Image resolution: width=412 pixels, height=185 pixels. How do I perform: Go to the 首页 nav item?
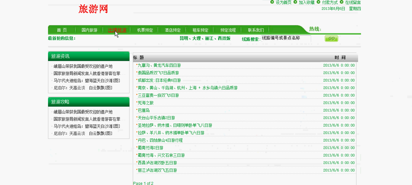tap(62, 30)
